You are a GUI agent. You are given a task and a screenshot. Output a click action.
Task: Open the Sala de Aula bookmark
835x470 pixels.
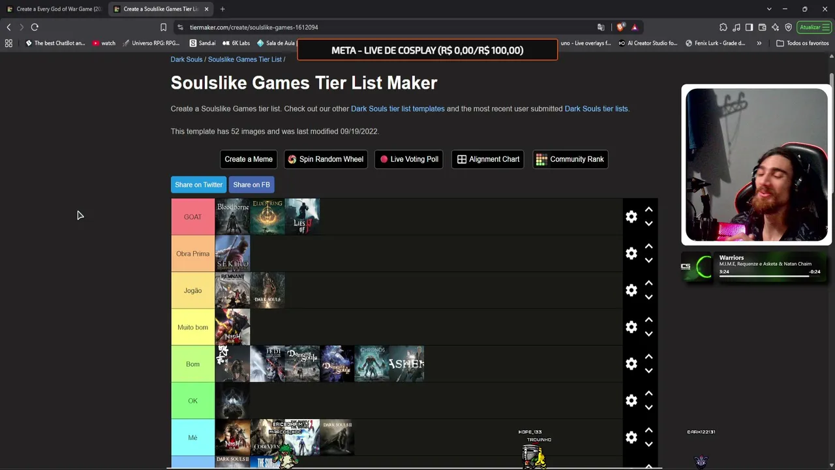[x=276, y=43]
